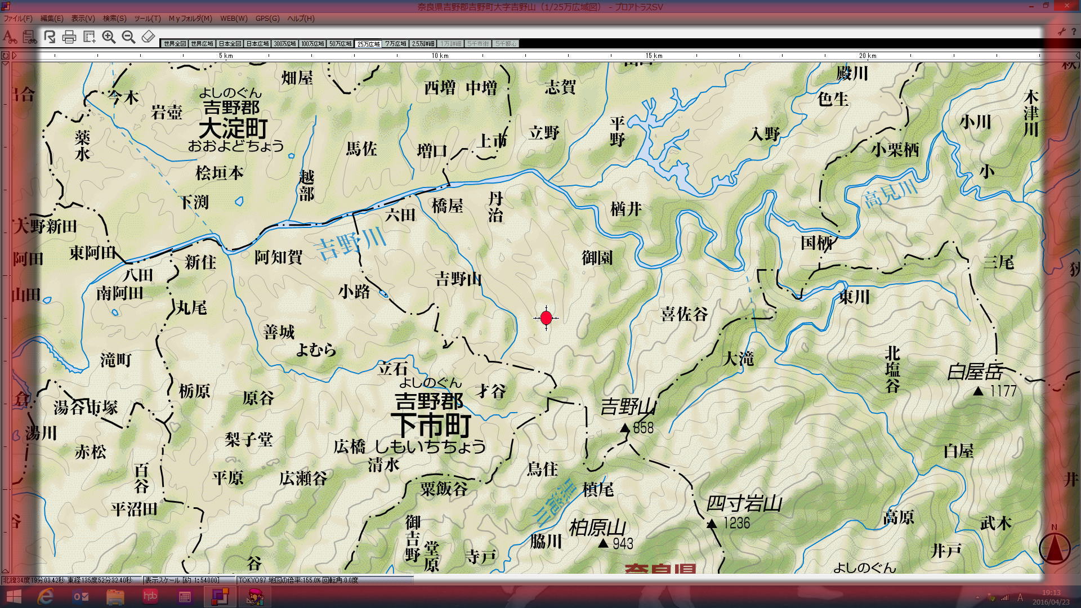
Task: Expand the triangle arrow beside the ruler
Action: point(15,55)
